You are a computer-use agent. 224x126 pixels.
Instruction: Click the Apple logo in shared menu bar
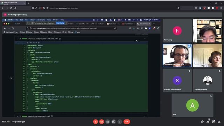[5, 20]
